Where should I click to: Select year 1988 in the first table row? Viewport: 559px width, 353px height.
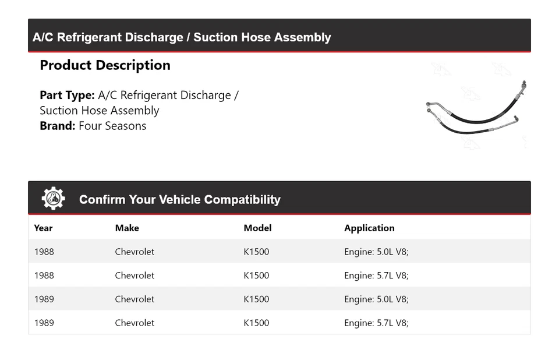pos(44,252)
